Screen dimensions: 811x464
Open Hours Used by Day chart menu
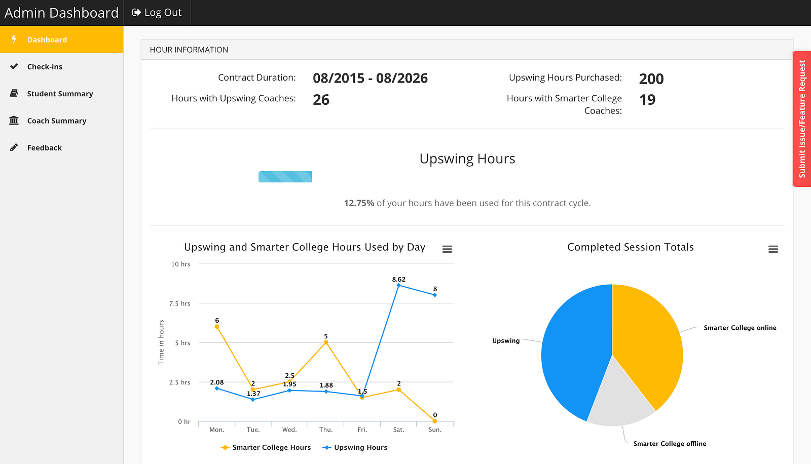447,249
